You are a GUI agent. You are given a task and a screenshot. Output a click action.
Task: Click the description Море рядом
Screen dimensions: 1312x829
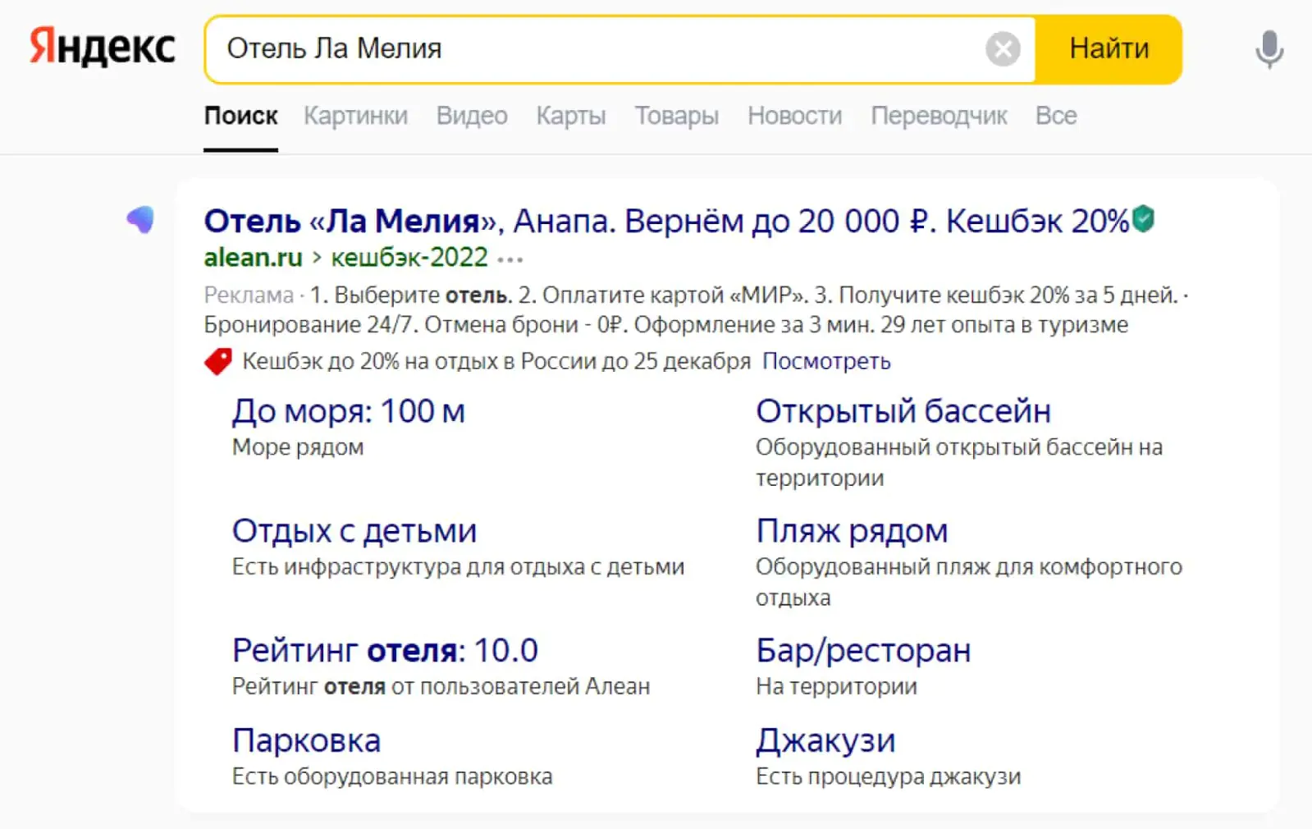[x=298, y=447]
